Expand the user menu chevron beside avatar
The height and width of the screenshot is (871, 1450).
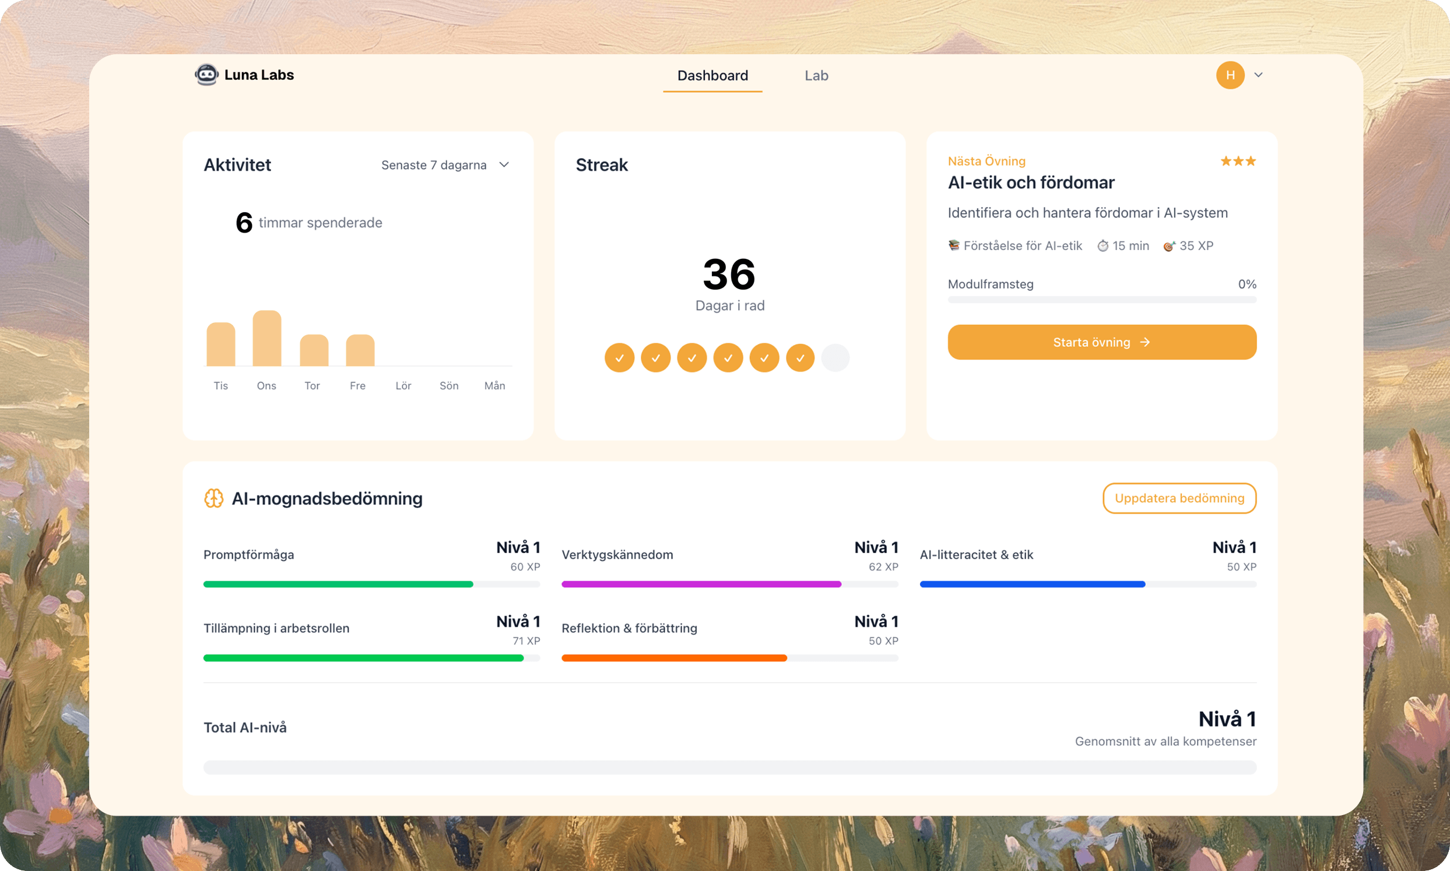click(1258, 75)
